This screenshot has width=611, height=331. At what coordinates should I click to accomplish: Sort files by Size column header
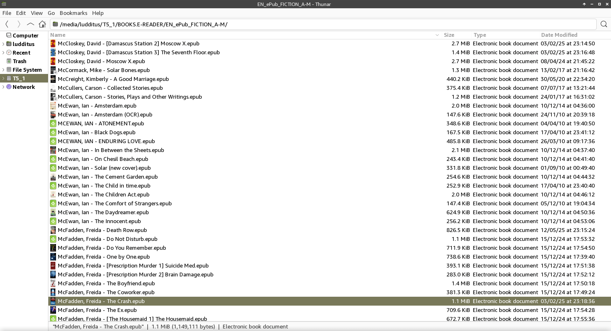449,35
